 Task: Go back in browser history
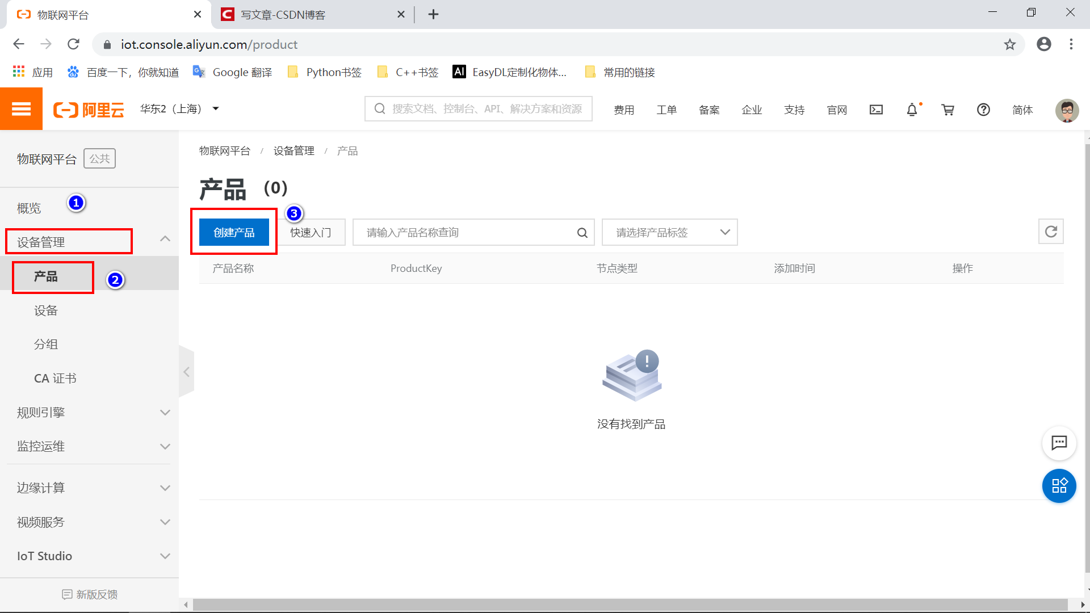point(19,44)
